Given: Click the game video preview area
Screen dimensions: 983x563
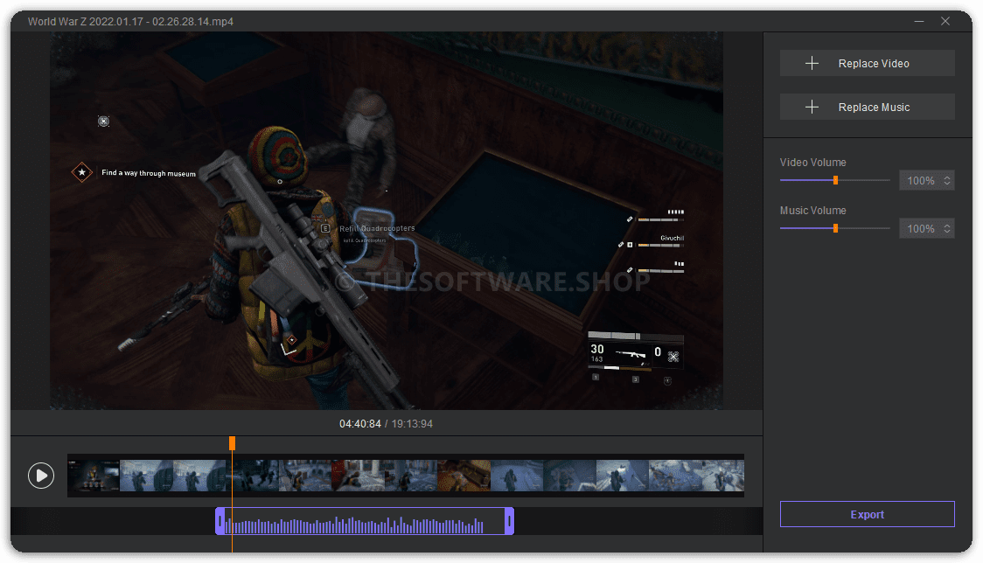Looking at the screenshot, I should 387,220.
